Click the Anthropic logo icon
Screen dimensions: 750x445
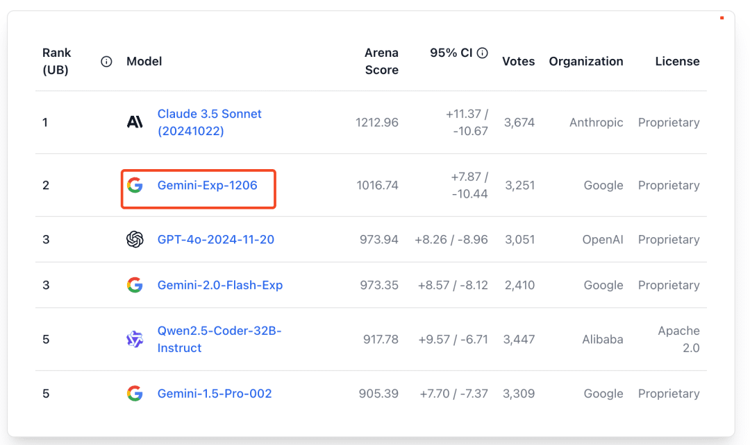[135, 122]
